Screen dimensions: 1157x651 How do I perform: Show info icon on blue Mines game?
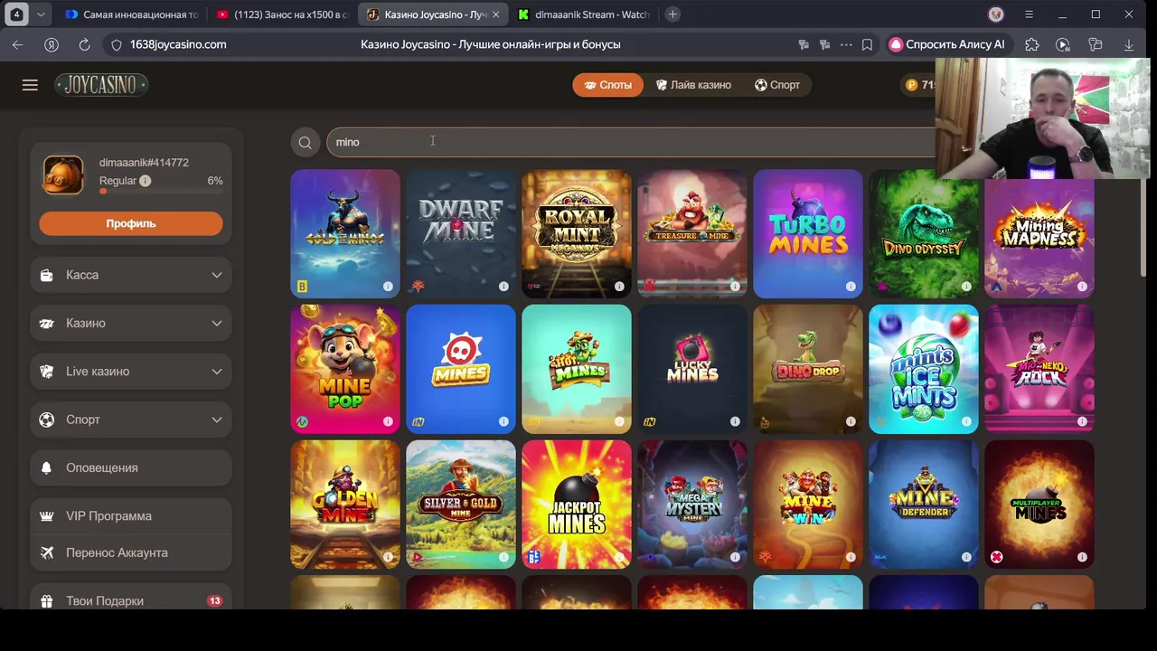pos(503,421)
